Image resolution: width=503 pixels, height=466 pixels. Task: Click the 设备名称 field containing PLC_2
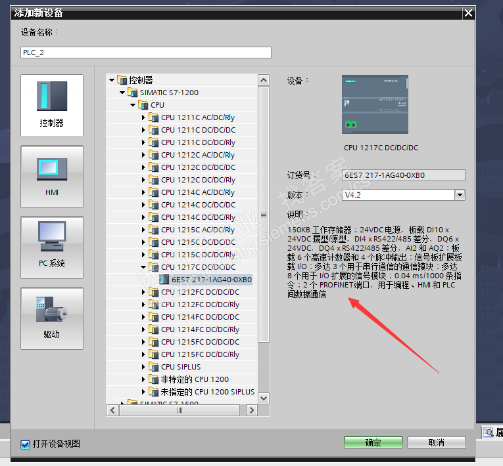tap(146, 53)
